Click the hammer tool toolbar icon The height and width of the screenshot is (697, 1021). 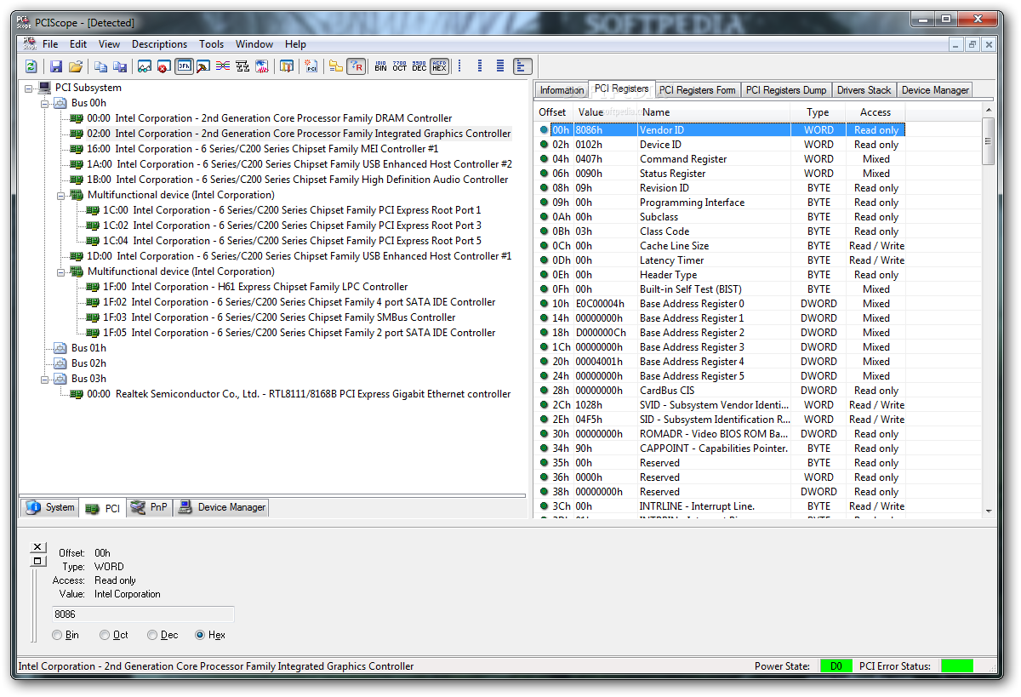pos(203,66)
